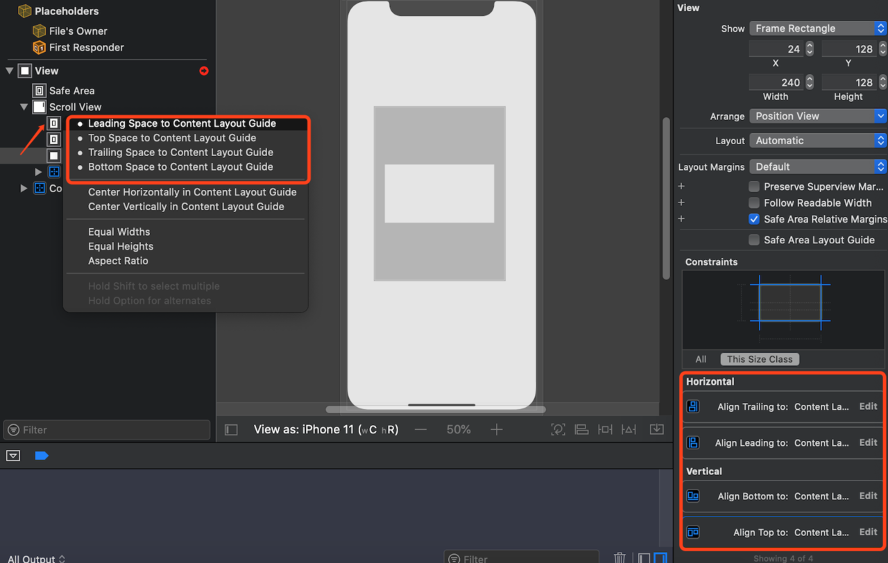The width and height of the screenshot is (888, 563).
Task: Open the breakpoint navigator flag icon
Action: pos(41,456)
